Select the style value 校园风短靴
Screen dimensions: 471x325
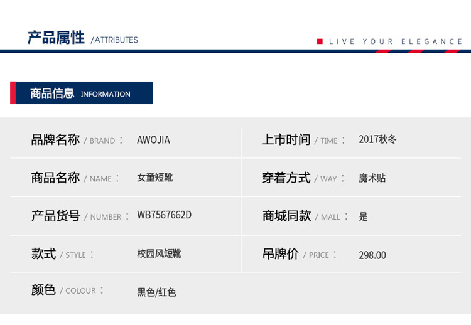(x=159, y=254)
